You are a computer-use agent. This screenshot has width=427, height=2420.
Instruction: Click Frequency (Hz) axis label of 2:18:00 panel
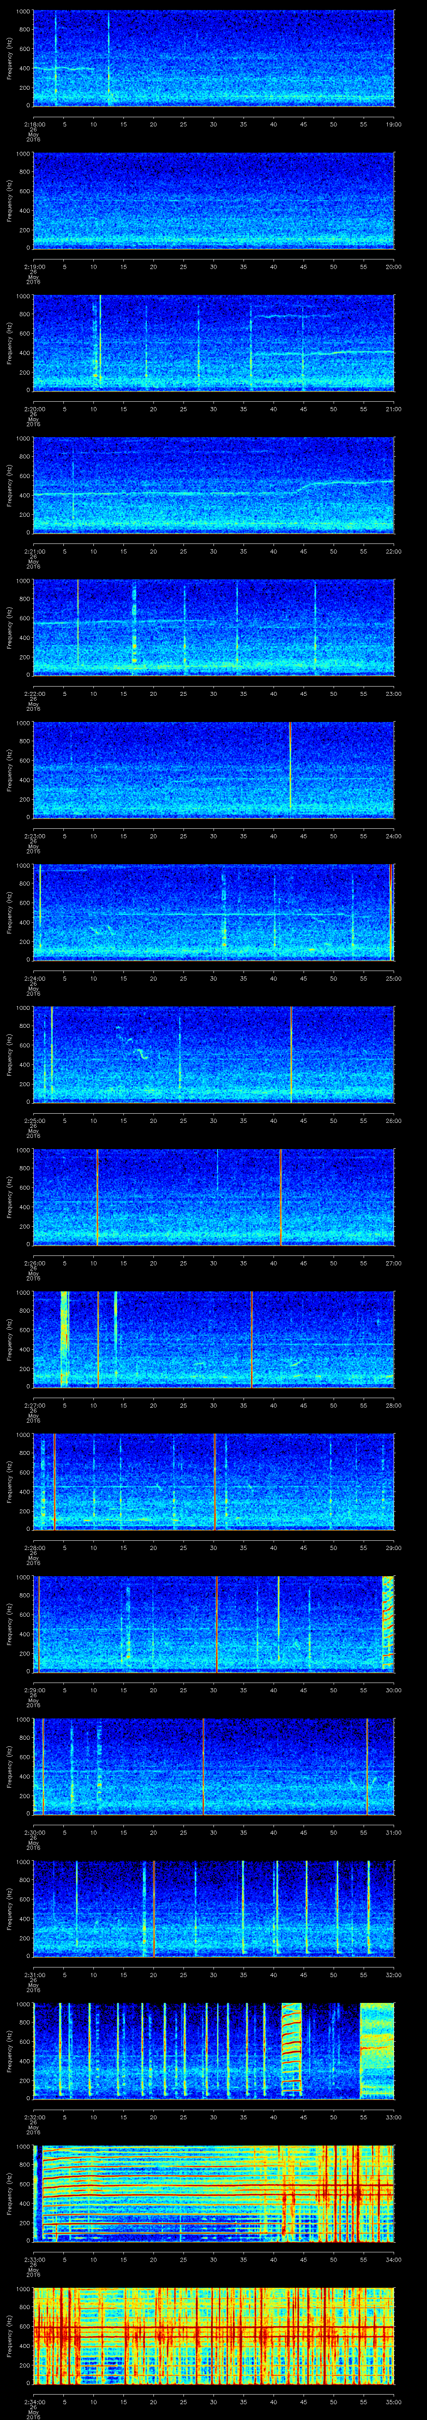pos(10,58)
